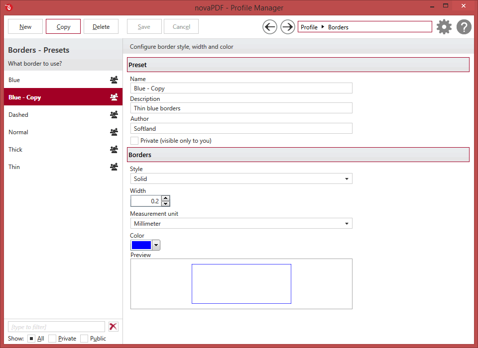Select the Normal border preset

pos(63,132)
